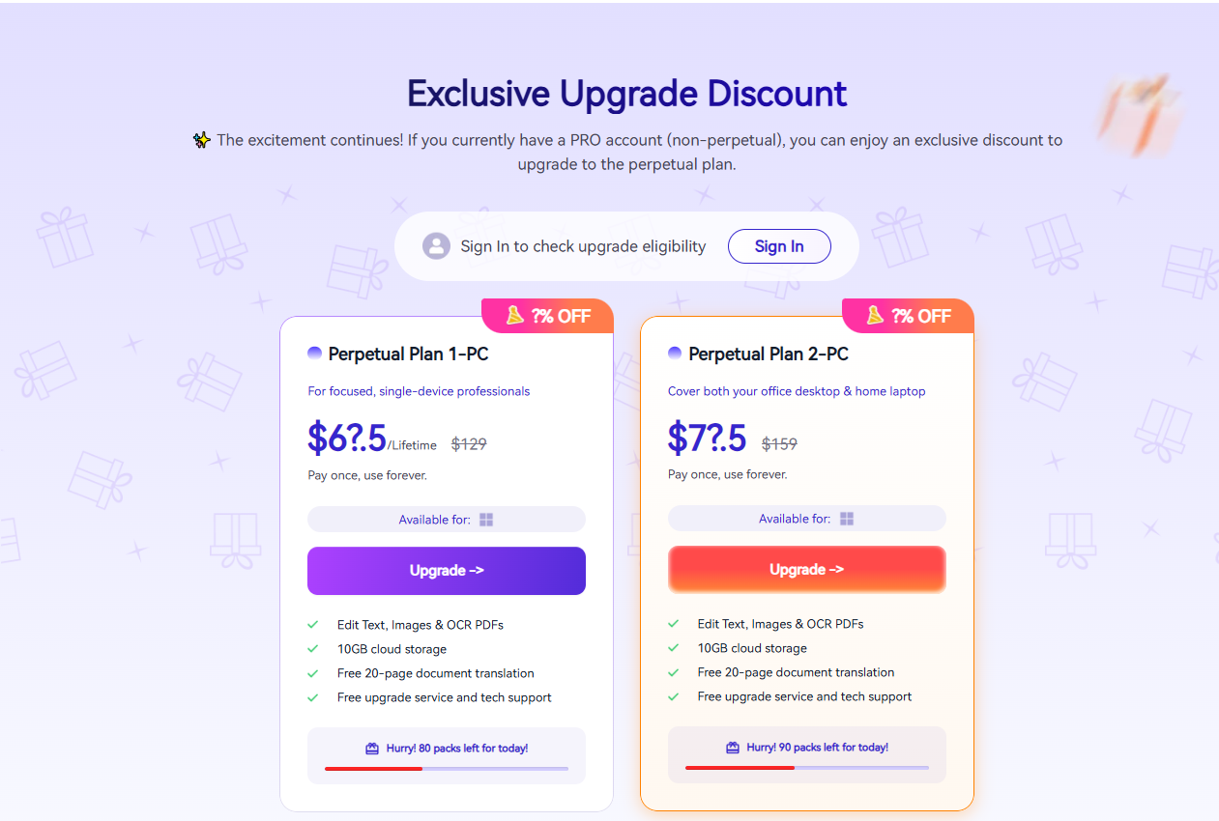Click the Windows icon in 1-PC Available for bar

pos(486,520)
